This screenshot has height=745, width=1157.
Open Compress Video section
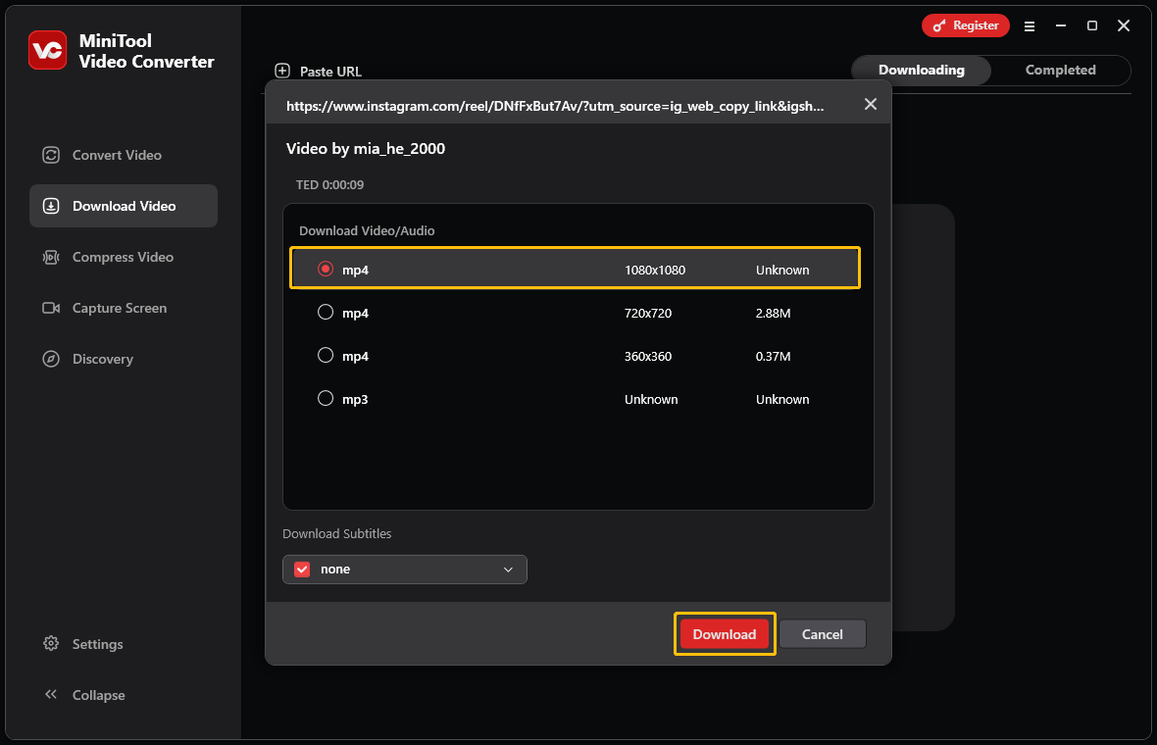point(123,257)
